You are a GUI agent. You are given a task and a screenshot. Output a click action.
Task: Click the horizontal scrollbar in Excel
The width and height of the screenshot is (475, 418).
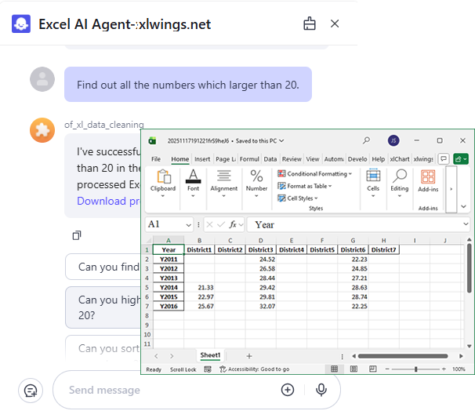403,356
